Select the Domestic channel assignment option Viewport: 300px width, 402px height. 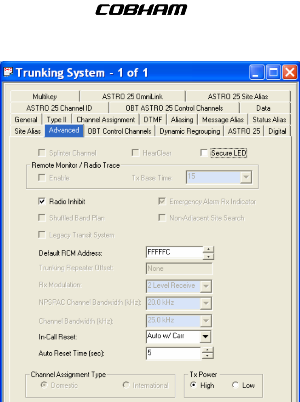[44, 385]
